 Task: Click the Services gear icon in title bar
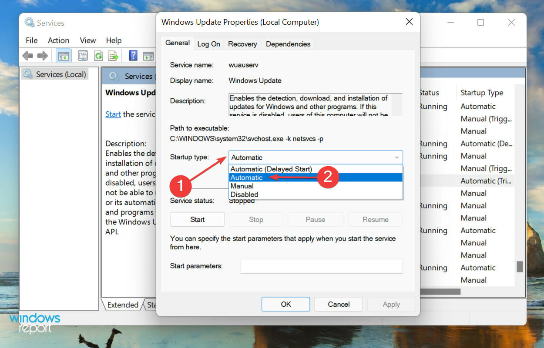(x=29, y=23)
